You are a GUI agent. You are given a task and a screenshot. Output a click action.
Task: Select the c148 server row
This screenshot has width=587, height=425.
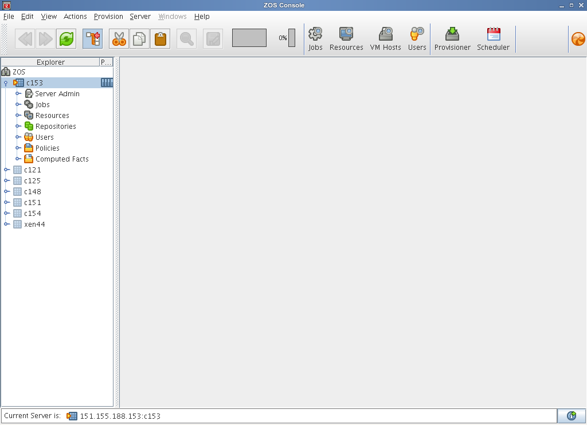(57, 191)
